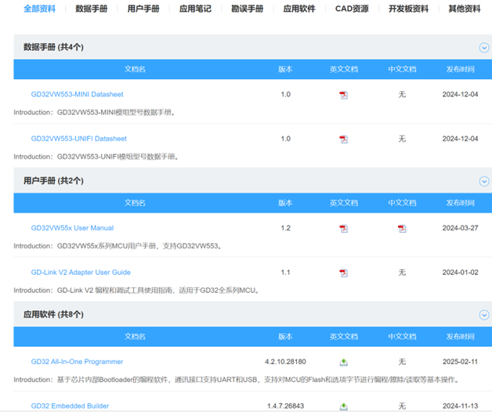Open the GD32VW55x User Manual link
492x412 pixels.
point(72,228)
